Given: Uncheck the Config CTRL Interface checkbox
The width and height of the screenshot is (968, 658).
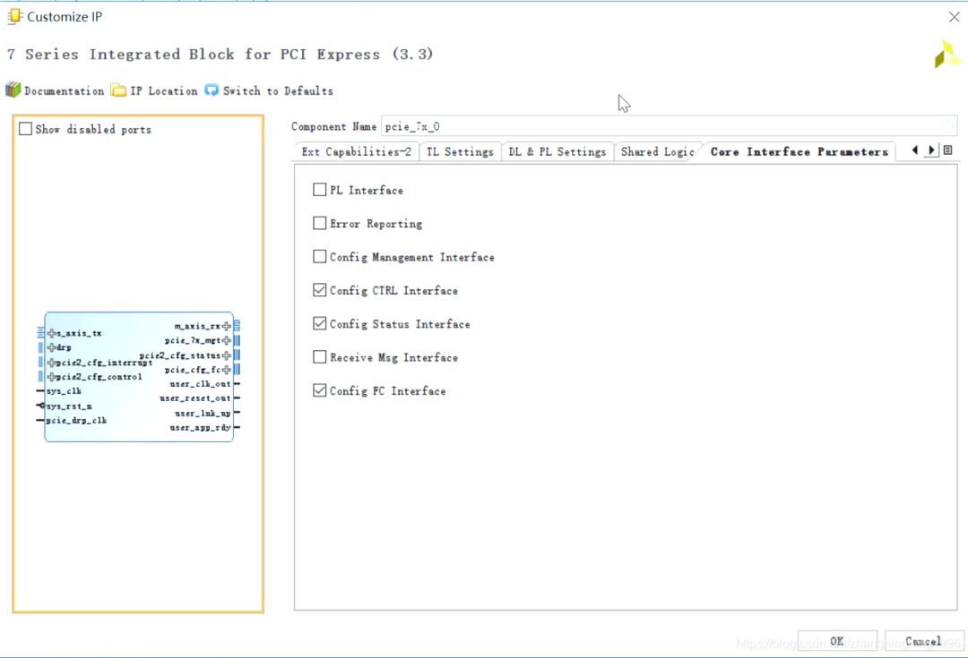Looking at the screenshot, I should (319, 290).
